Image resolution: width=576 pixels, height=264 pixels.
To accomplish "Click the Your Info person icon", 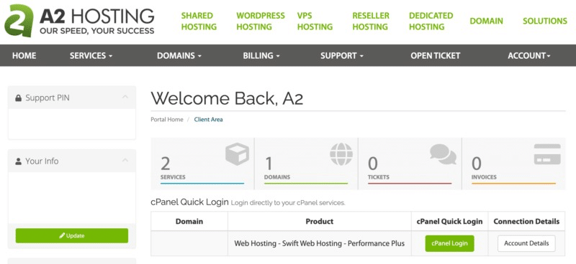I will [x=19, y=161].
